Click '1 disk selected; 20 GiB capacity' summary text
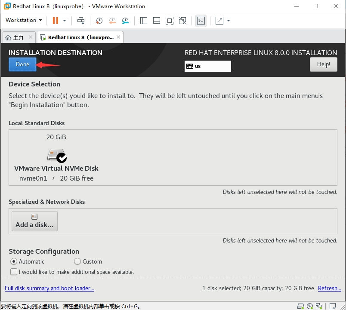This screenshot has width=346, height=310. (x=242, y=288)
